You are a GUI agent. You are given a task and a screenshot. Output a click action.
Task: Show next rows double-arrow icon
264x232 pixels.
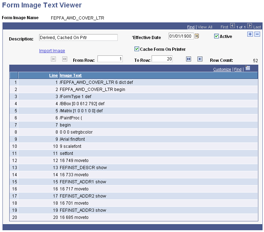click(x=189, y=59)
